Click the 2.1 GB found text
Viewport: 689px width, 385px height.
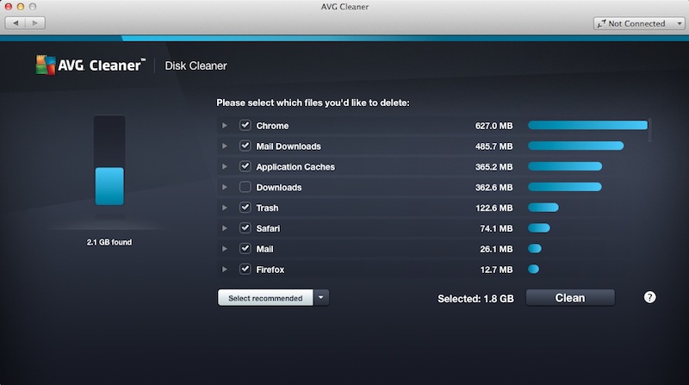pos(109,242)
